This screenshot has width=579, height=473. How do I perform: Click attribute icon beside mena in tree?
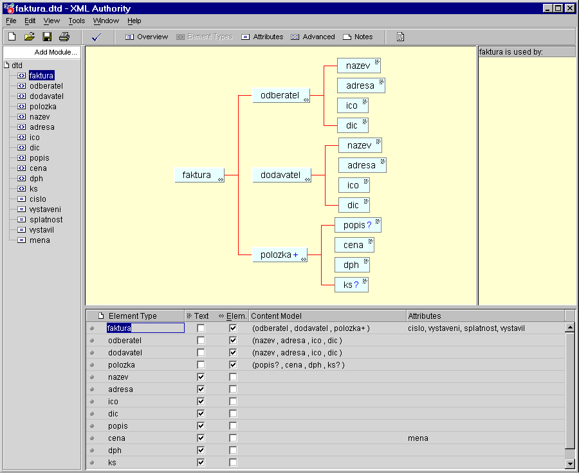point(22,240)
